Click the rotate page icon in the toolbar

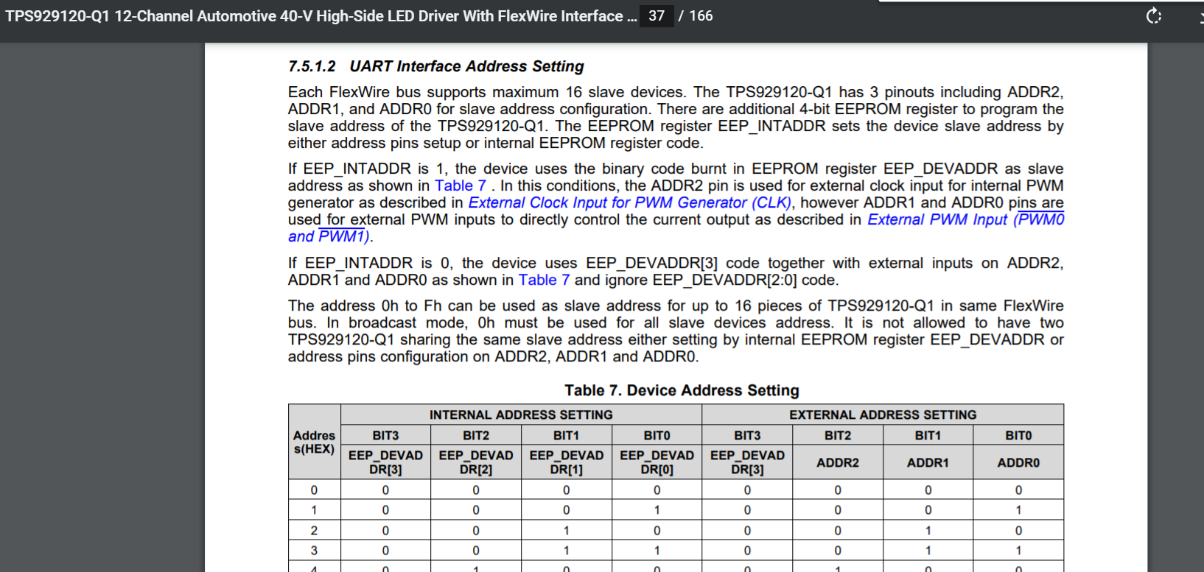[x=1154, y=15]
